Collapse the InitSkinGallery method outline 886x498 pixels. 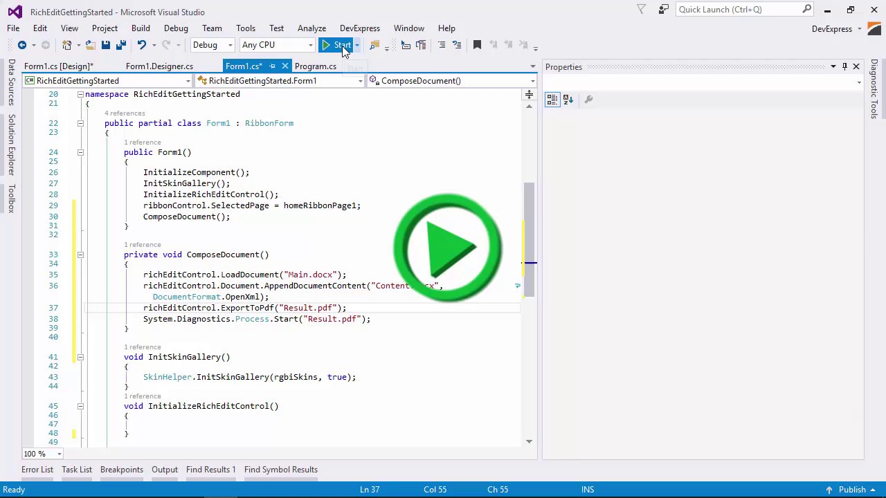(80, 357)
